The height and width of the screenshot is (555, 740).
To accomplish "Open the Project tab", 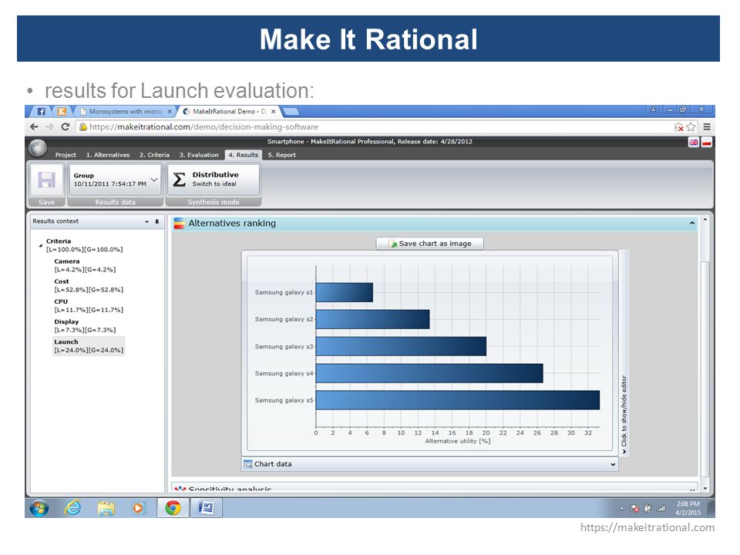I will [65, 155].
